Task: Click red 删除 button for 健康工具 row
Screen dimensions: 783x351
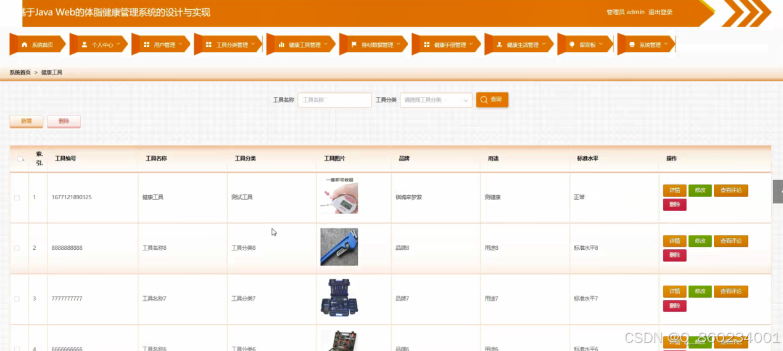Action: tap(674, 205)
